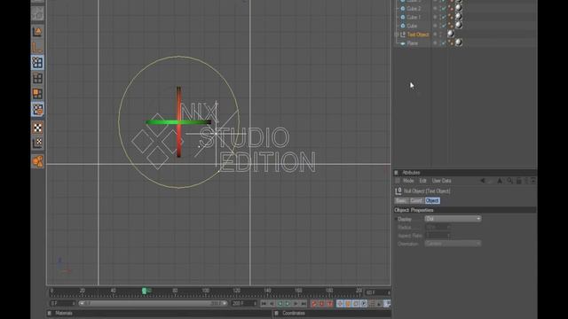Switch to the Object tab
The width and height of the screenshot is (568, 319).
(432, 200)
